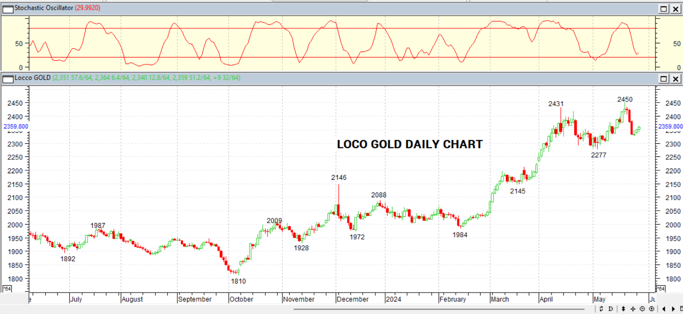The image size is (683, 314).
Task: Click the 'October' date axis label
Action: (x=241, y=299)
